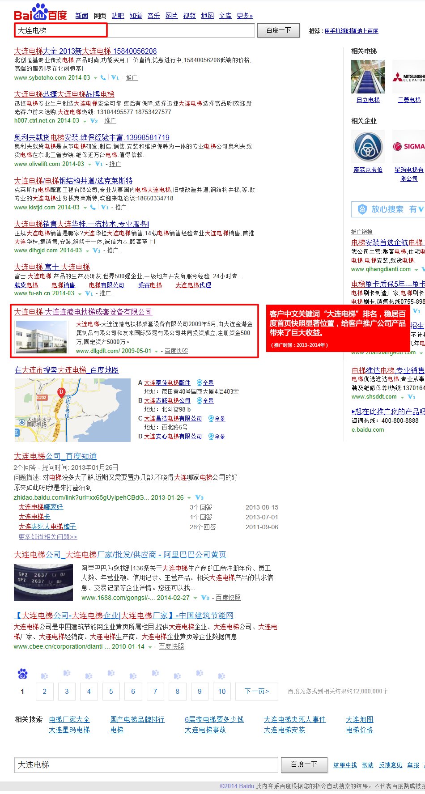
Task: Switch to the 知道 tab
Action: 136,16
